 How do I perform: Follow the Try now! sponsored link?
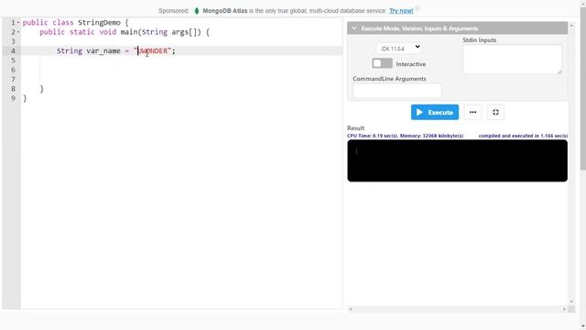click(401, 11)
